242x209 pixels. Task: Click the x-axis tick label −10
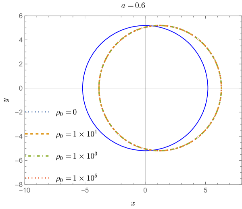click(x=25, y=190)
